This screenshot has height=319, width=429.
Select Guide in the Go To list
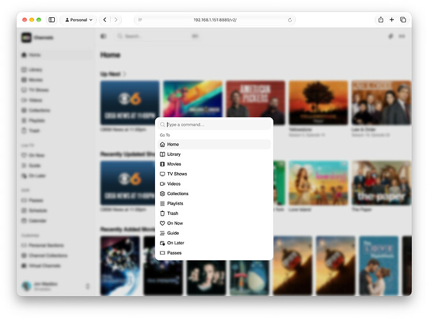[214, 233]
